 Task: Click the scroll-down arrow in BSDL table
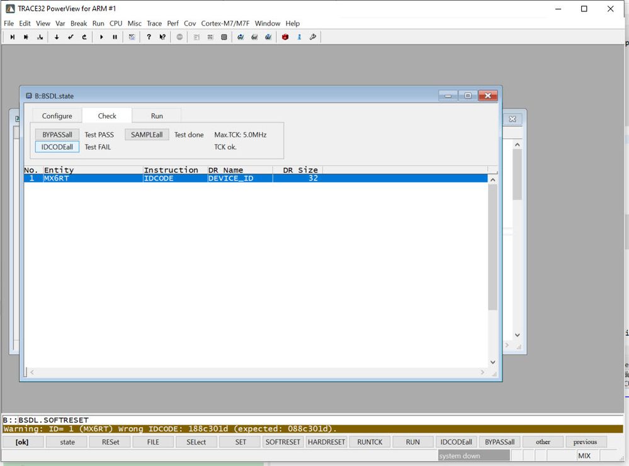coord(492,362)
